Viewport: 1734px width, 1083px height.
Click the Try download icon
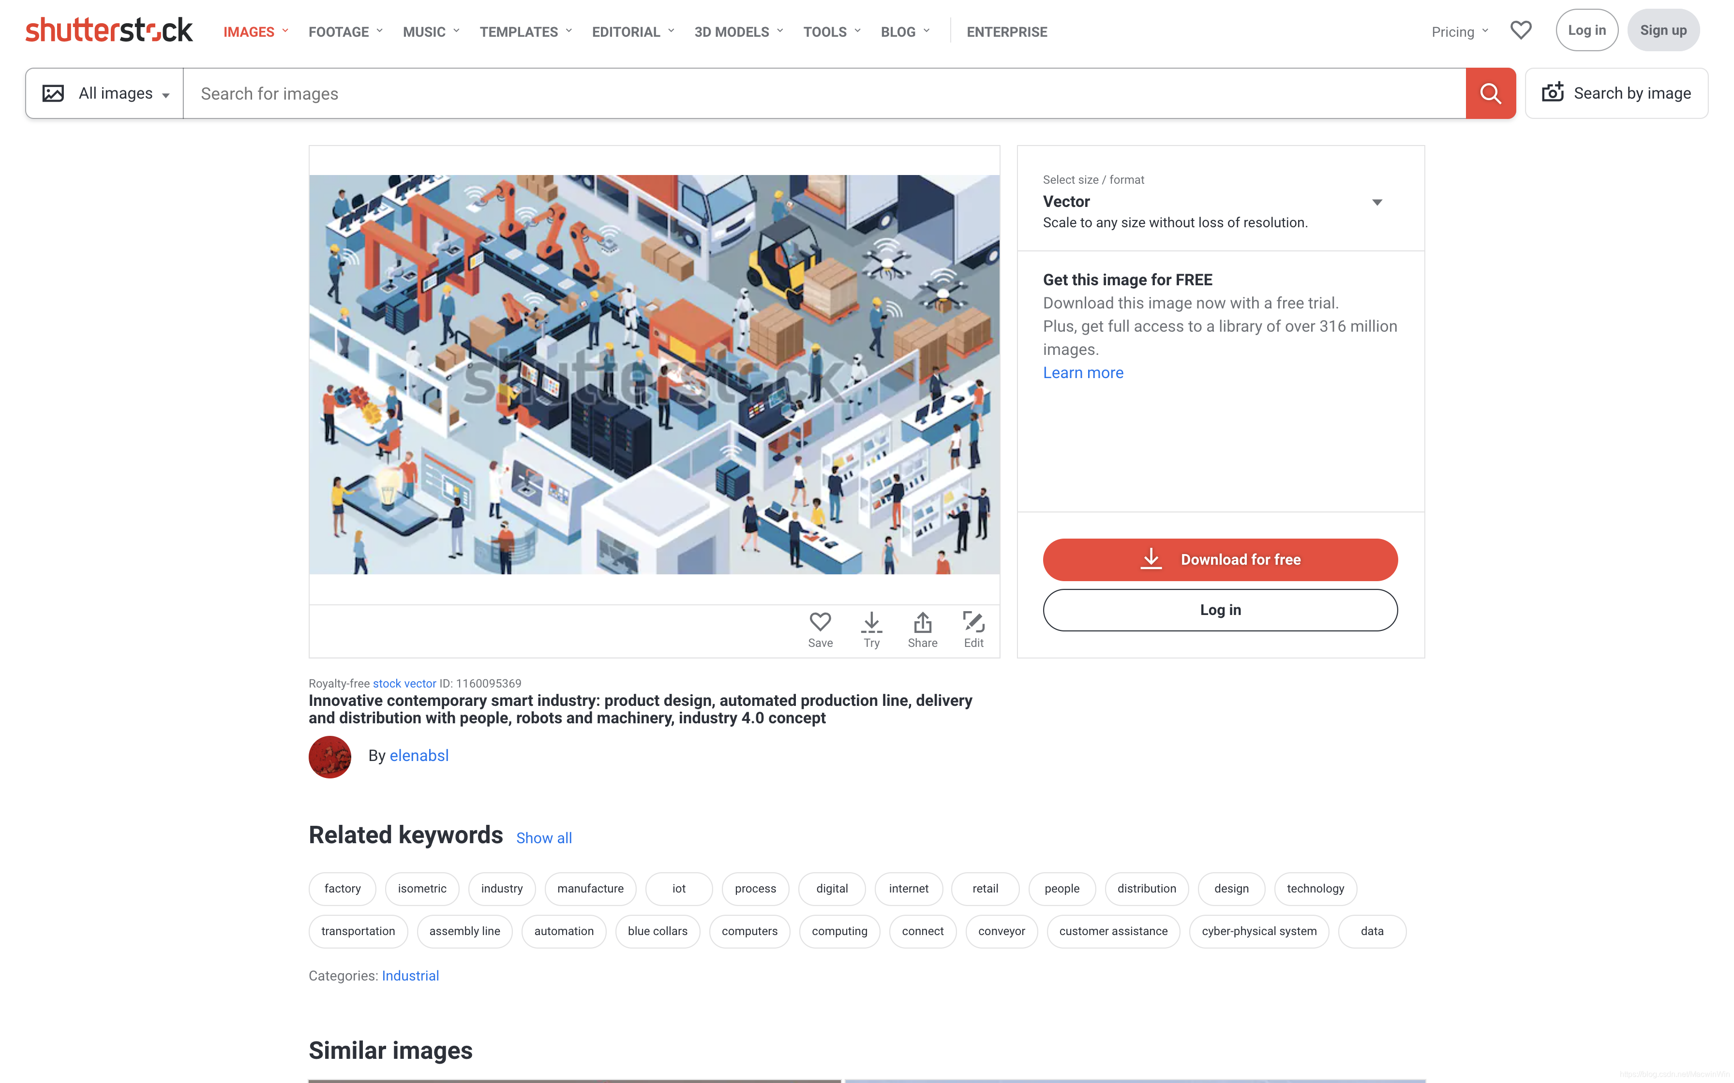(x=871, y=622)
